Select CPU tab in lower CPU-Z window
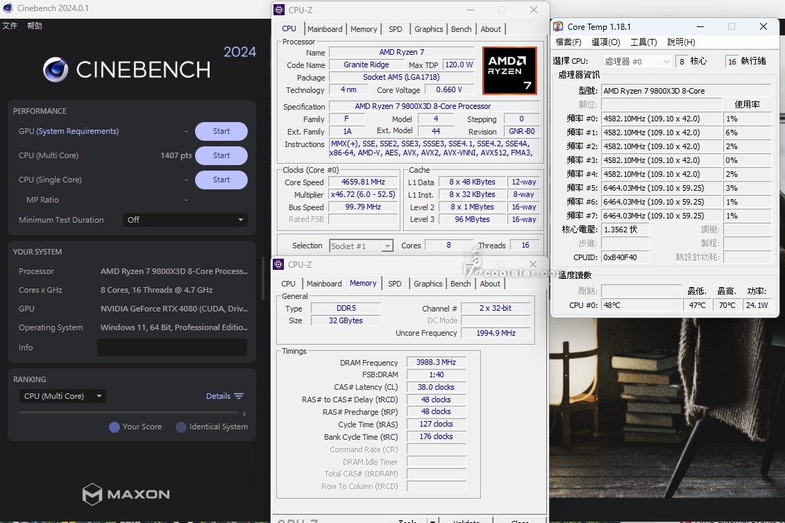The image size is (785, 523). click(288, 284)
